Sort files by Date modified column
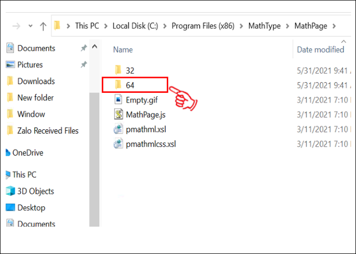This screenshot has height=254, width=356. click(320, 50)
